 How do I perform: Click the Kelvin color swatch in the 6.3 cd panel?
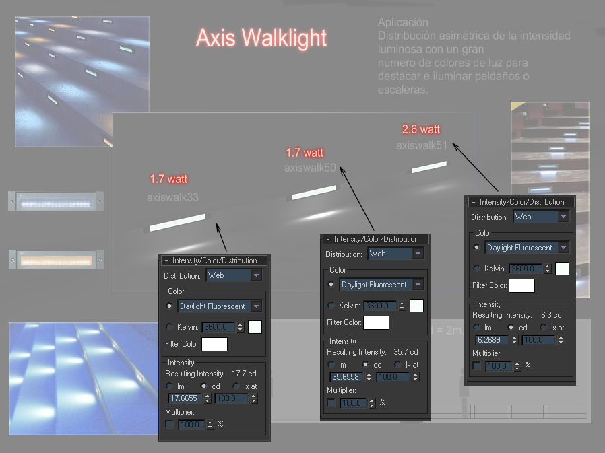(x=562, y=269)
